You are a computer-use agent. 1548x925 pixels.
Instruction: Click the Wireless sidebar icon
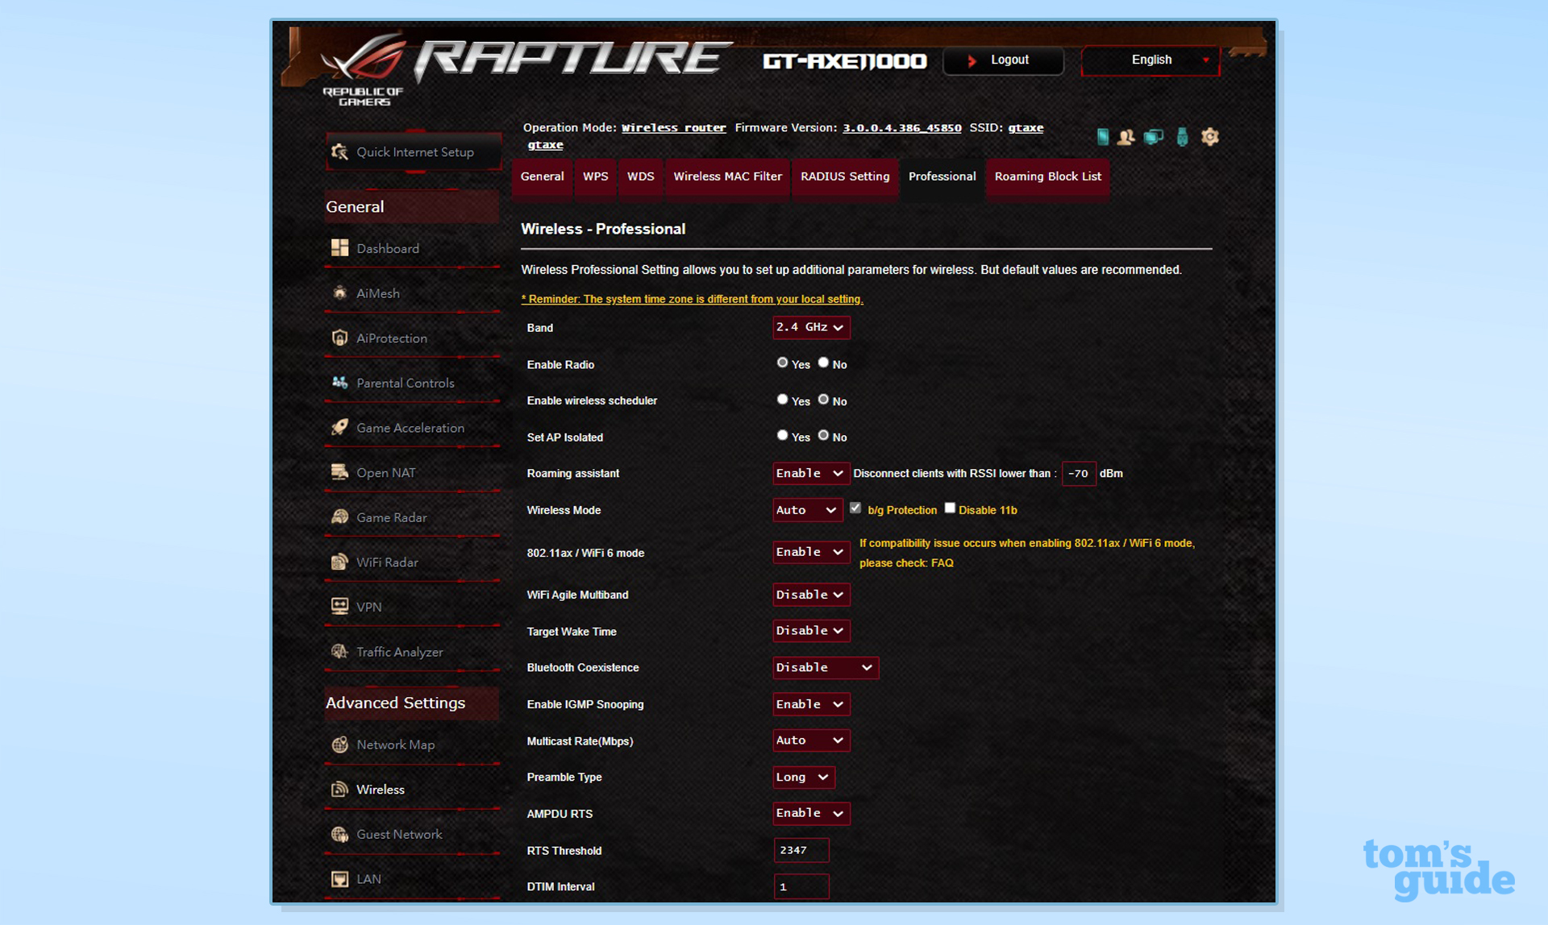[x=339, y=789]
